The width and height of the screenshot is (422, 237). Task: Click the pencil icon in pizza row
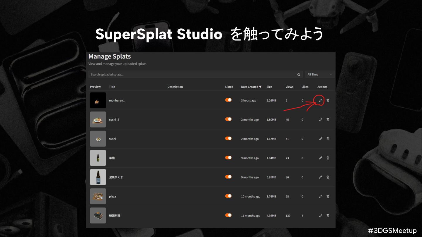321,196
